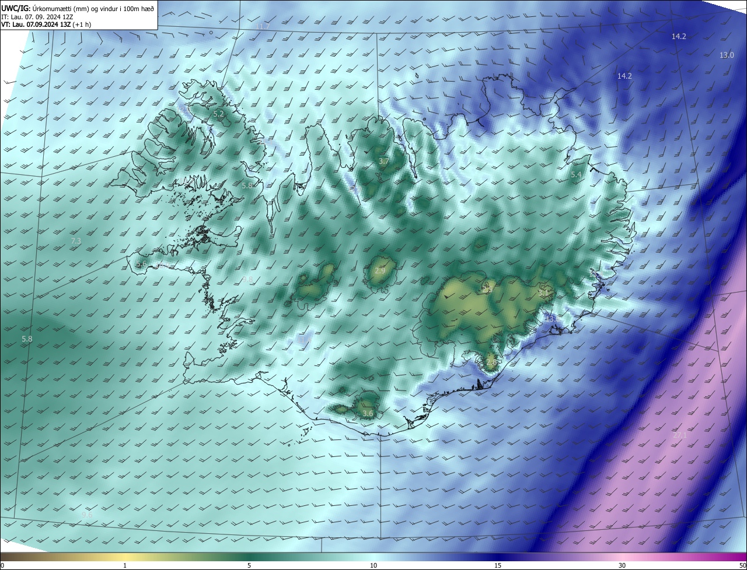Click the 'IT: Lau. 07. 09. 2024 12Z' line
Image resolution: width=747 pixels, height=570 pixels.
(37, 17)
